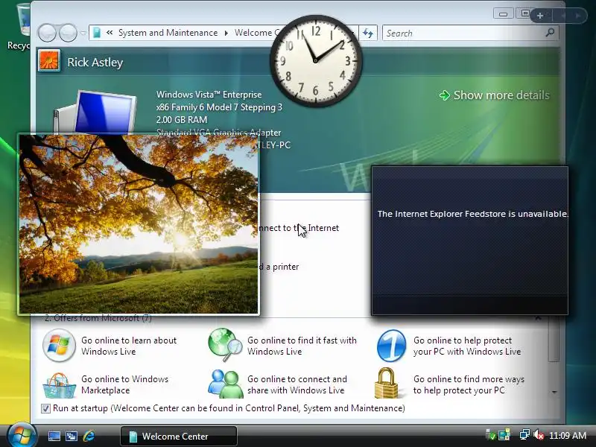Open Go online to learn about Windows Live
The image size is (596, 447).
point(129,346)
